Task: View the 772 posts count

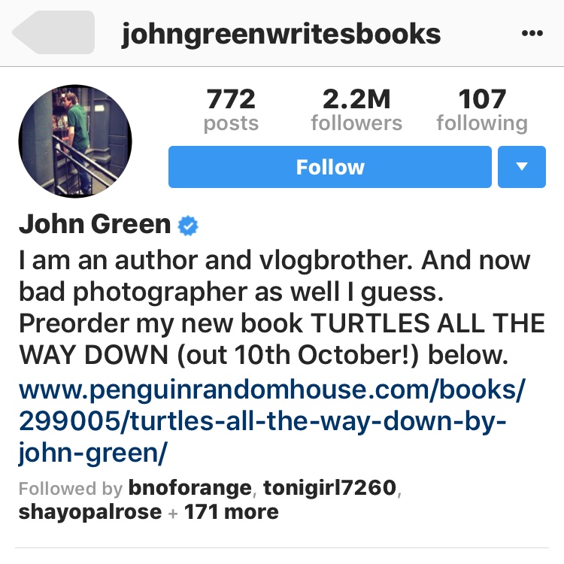Action: click(231, 110)
